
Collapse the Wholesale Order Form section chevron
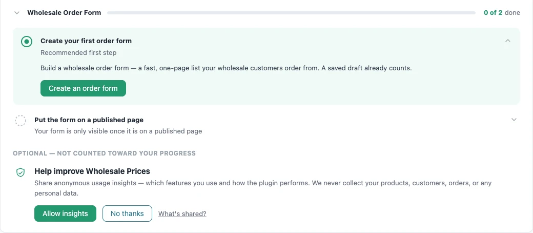(16, 13)
